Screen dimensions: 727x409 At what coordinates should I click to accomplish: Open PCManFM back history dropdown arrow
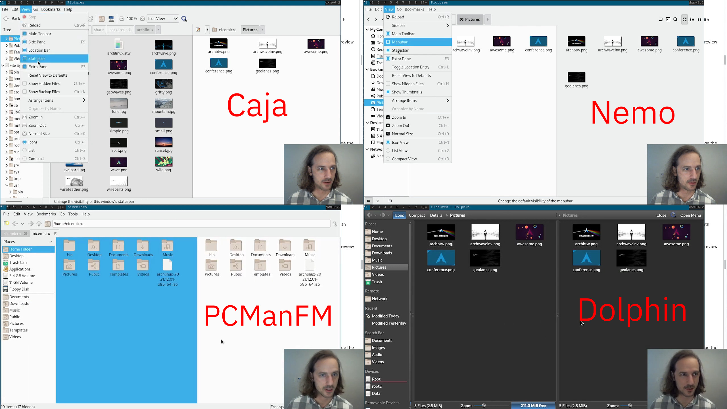(x=23, y=224)
